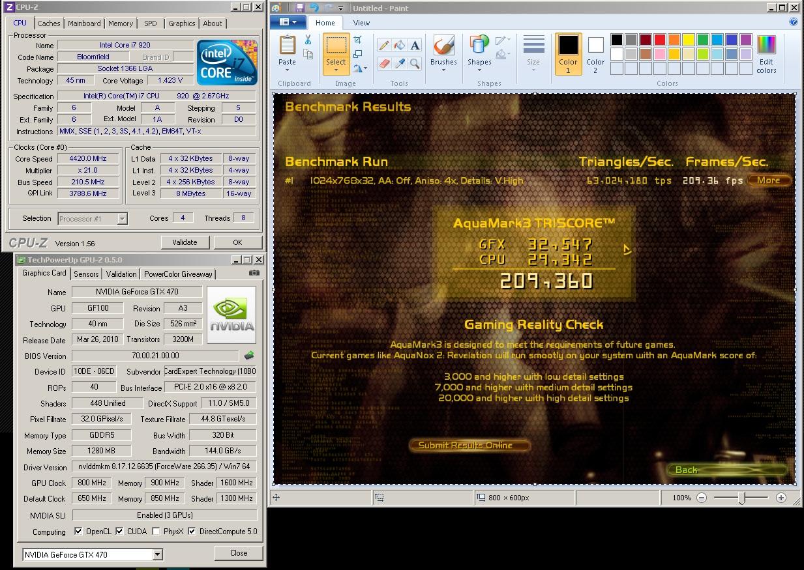Click the Select rectangle tool icon
Viewport: 804px width, 570px height.
pos(336,46)
